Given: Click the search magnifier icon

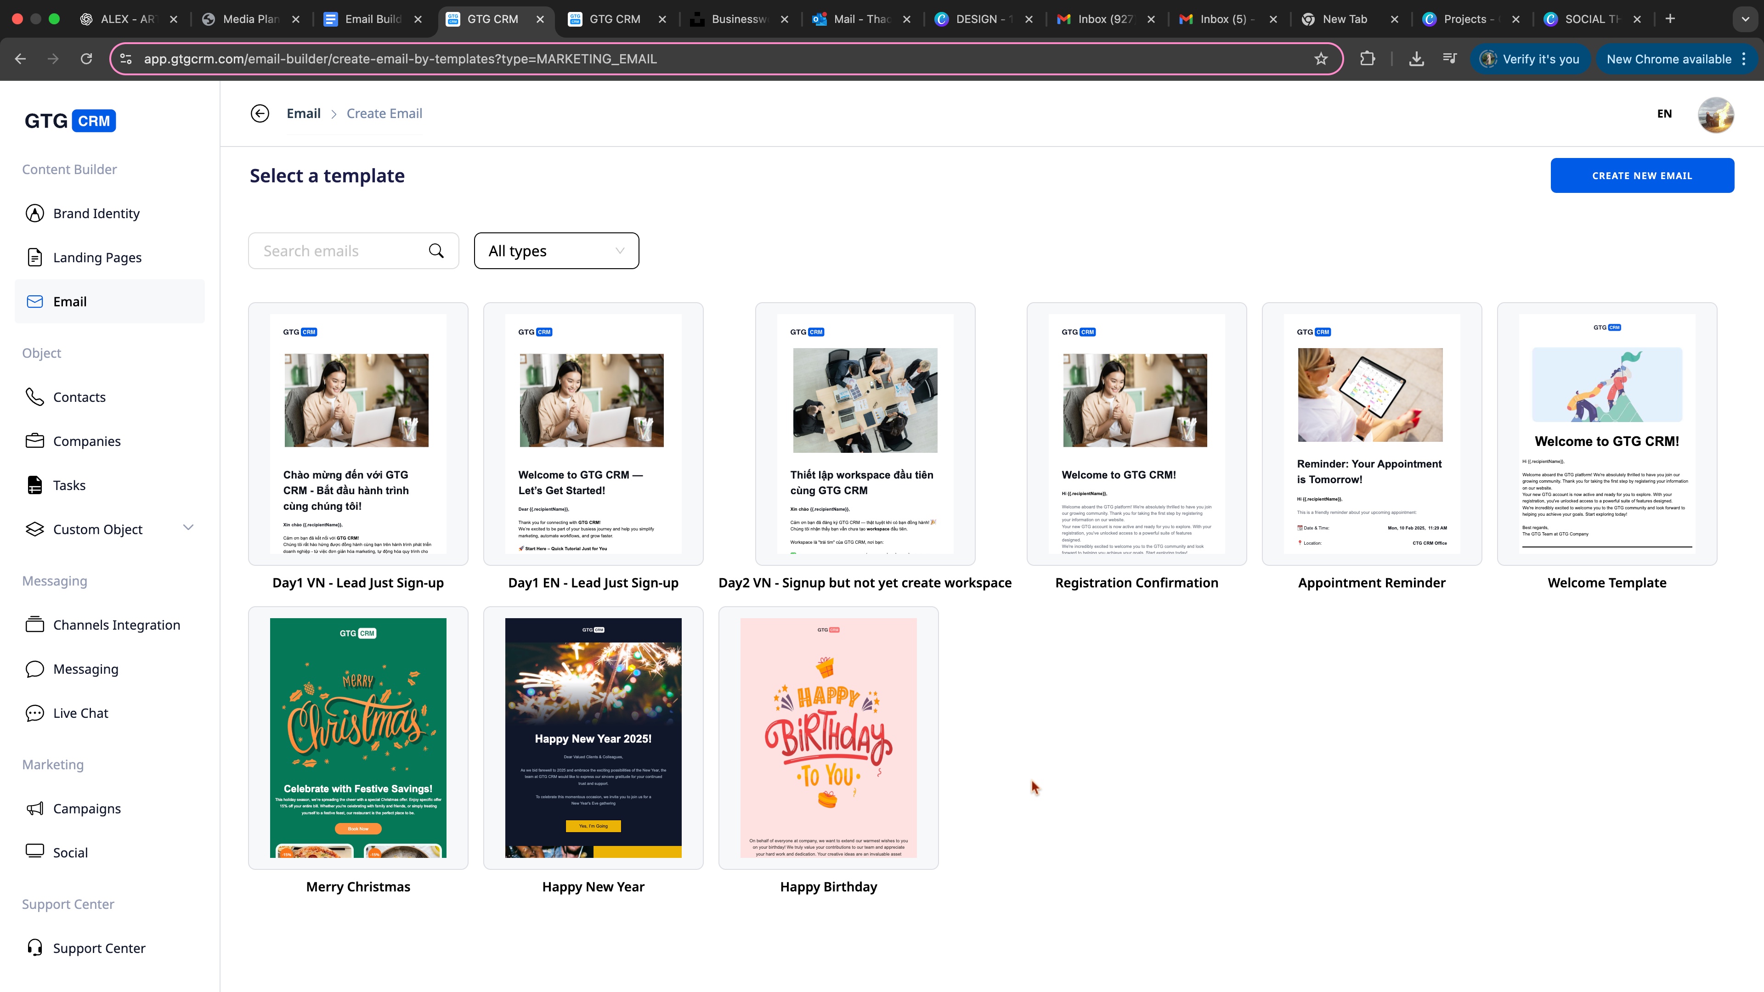Looking at the screenshot, I should pyautogui.click(x=436, y=251).
